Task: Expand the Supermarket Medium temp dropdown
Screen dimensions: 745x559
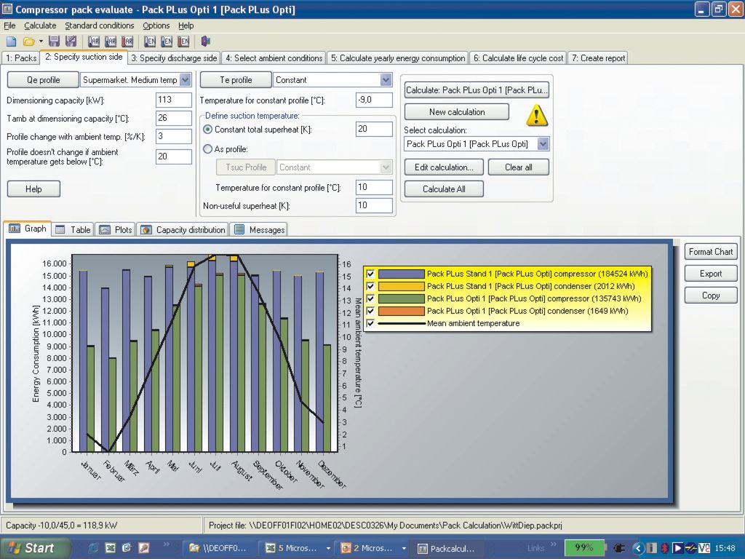Action: pos(185,80)
